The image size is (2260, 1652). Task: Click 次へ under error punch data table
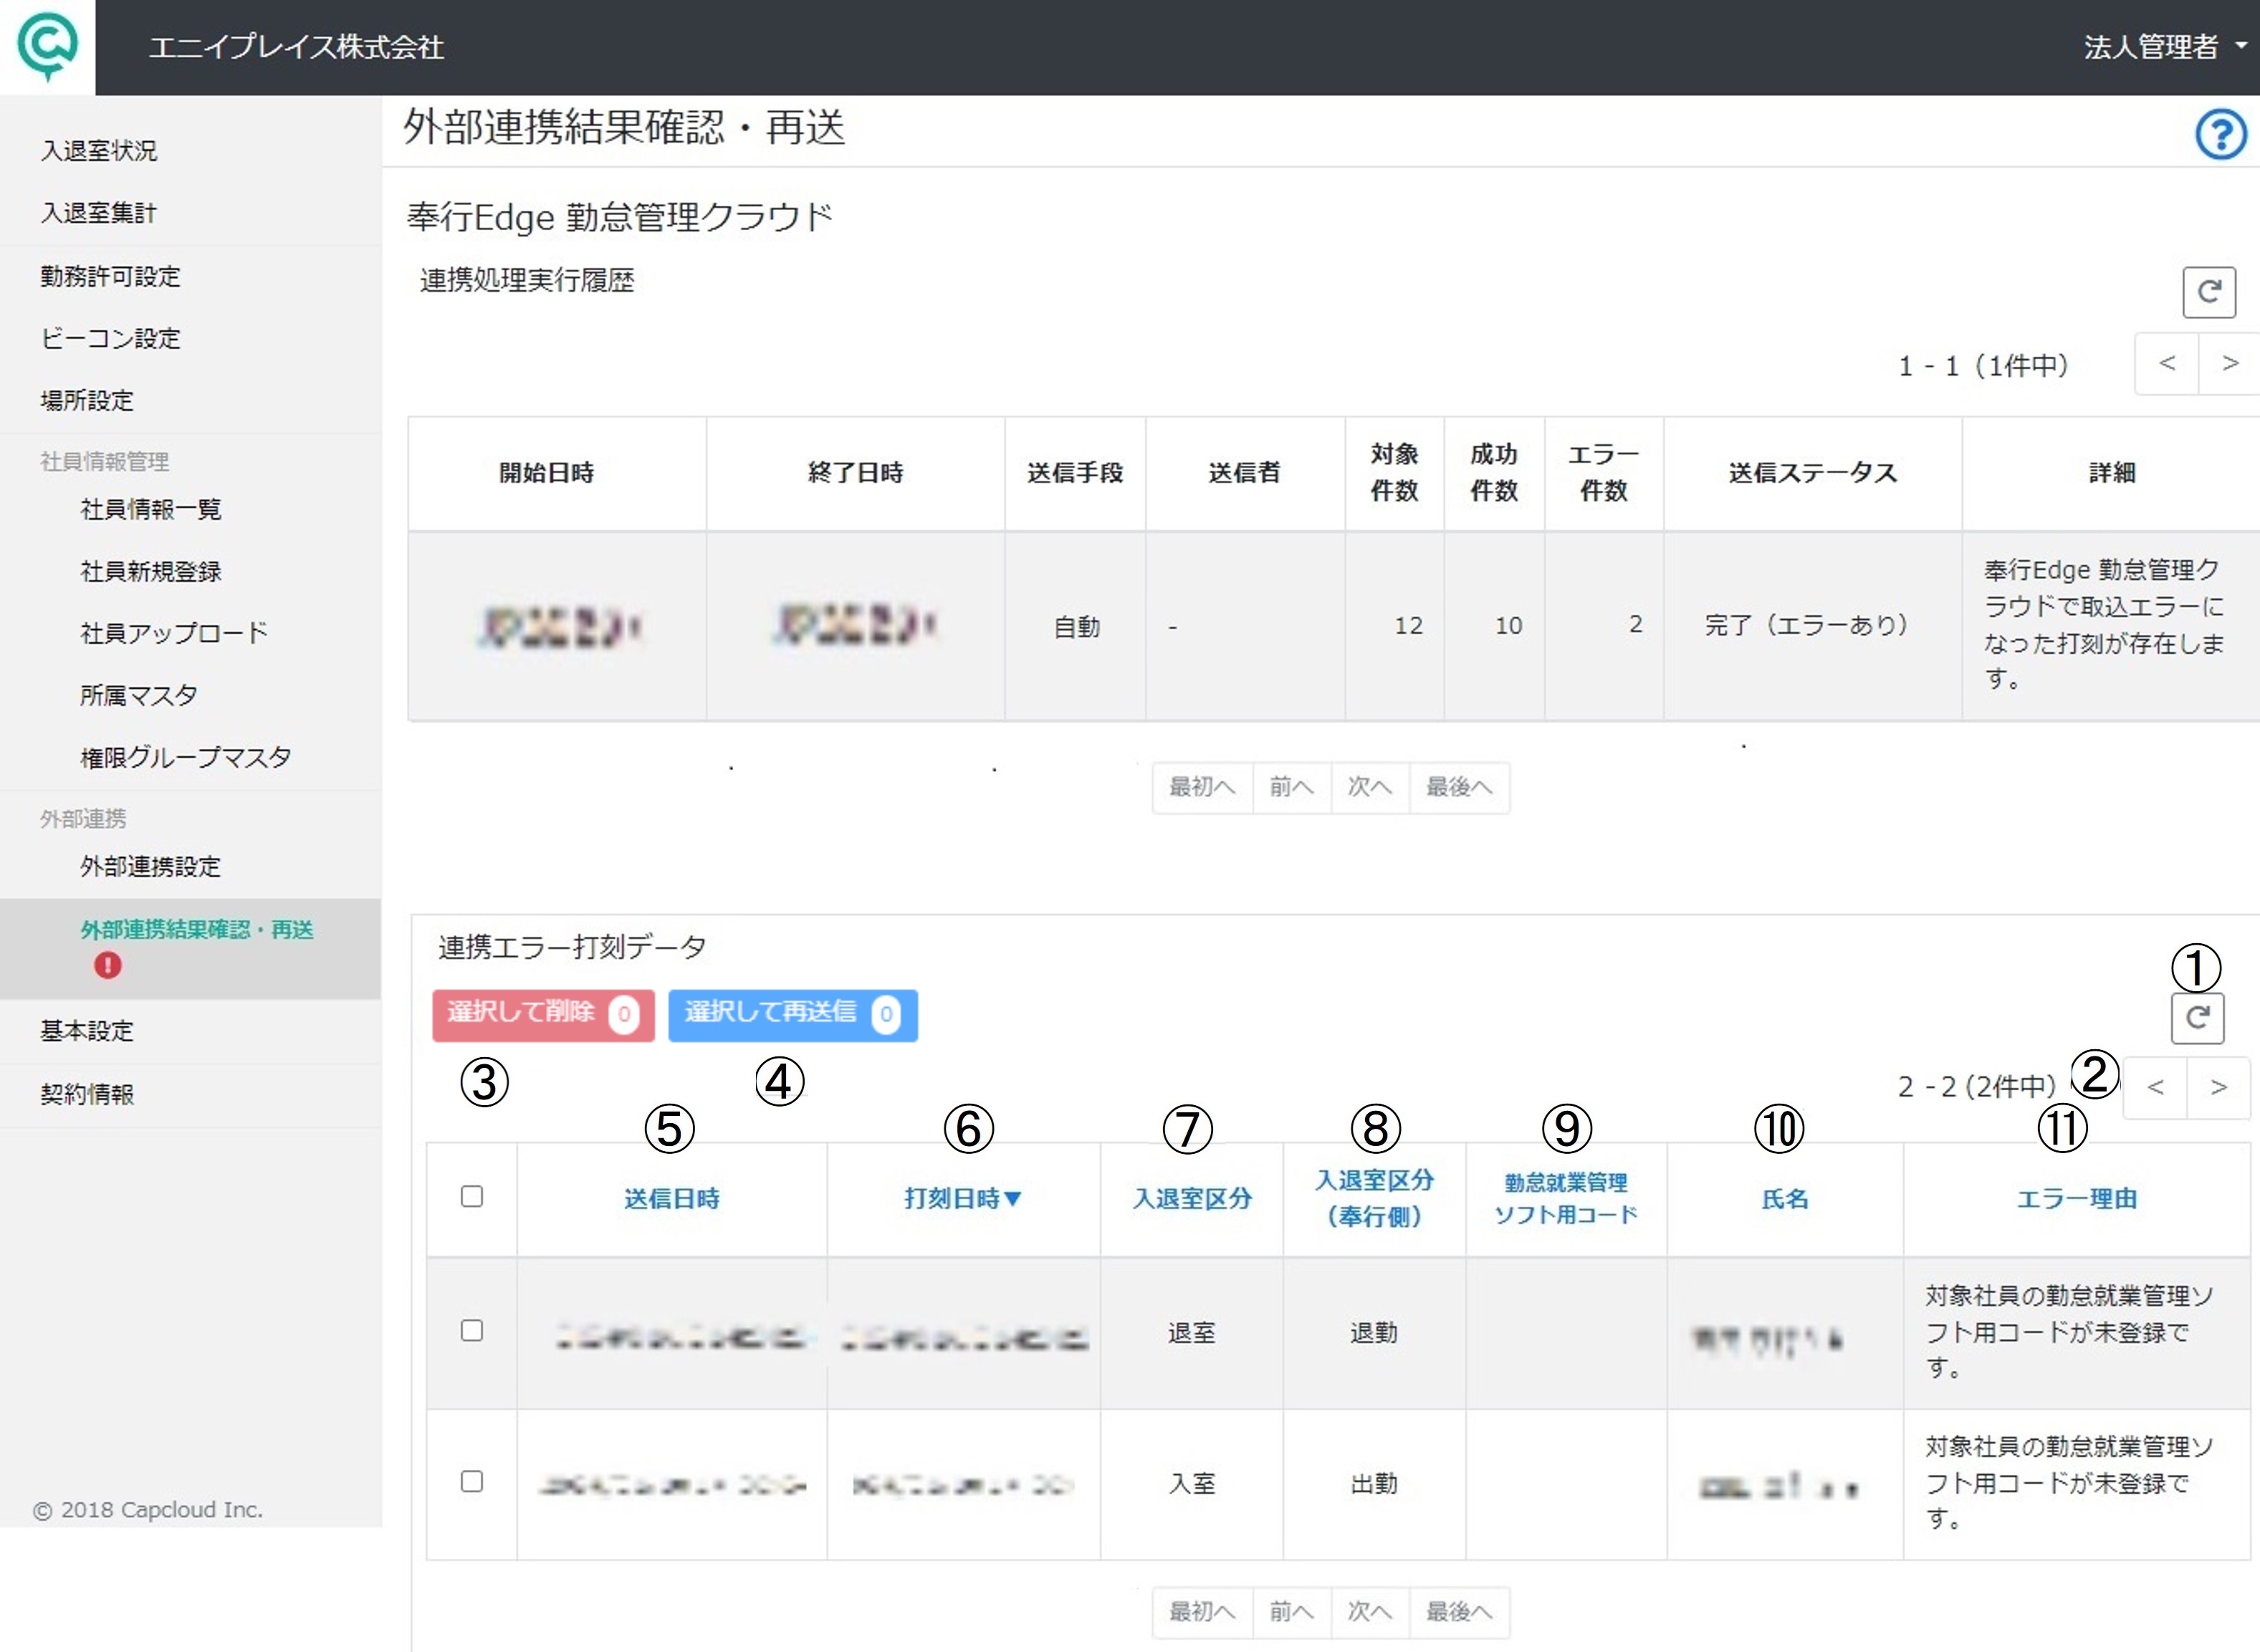(x=1369, y=1612)
